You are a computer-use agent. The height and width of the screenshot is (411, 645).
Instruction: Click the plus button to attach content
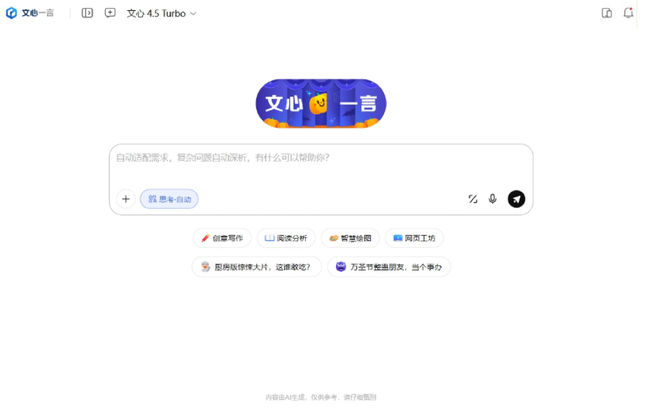point(126,199)
